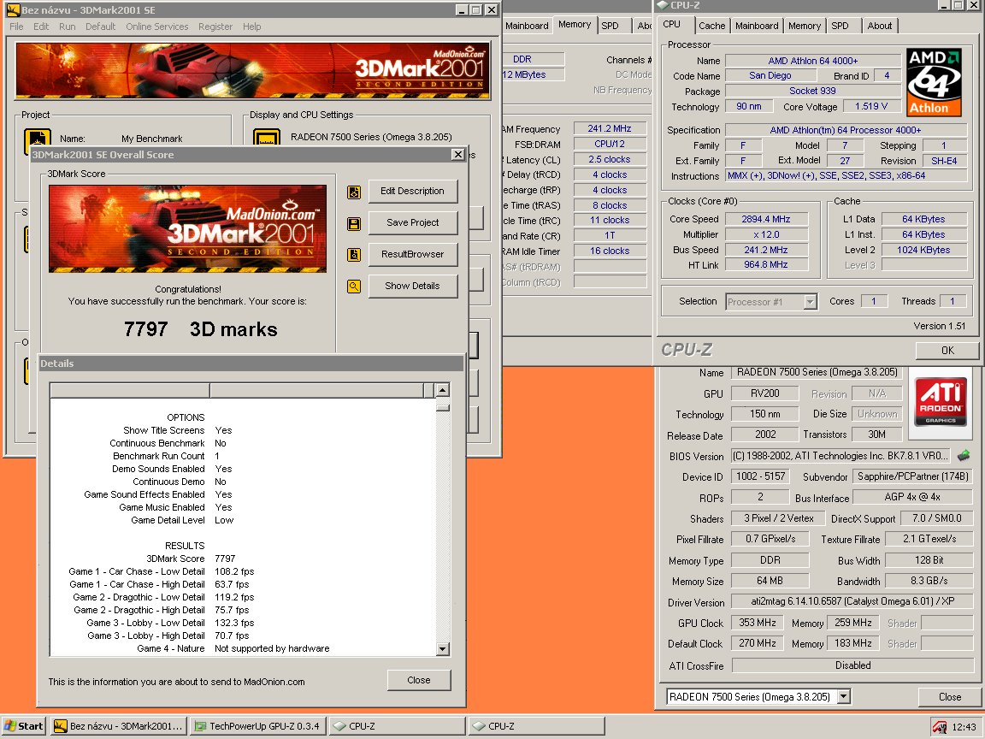Open the Help menu in 3DMark2001
This screenshot has width=985, height=739.
point(252,27)
